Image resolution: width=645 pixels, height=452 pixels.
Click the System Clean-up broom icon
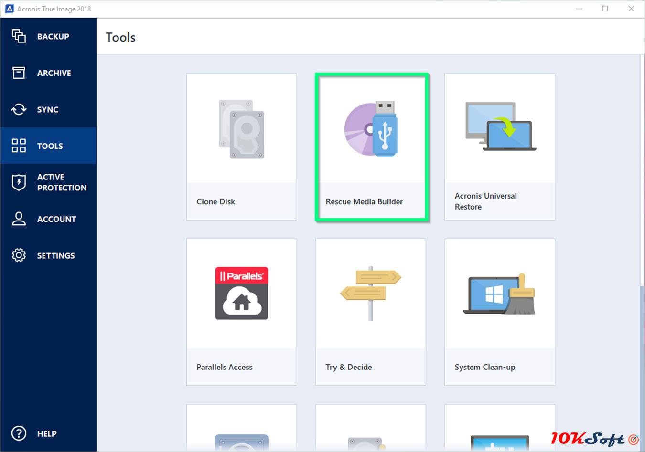(x=500, y=294)
